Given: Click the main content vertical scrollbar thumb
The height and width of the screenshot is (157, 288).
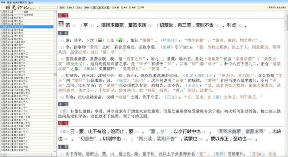Looking at the screenshot, I should coord(286,22).
